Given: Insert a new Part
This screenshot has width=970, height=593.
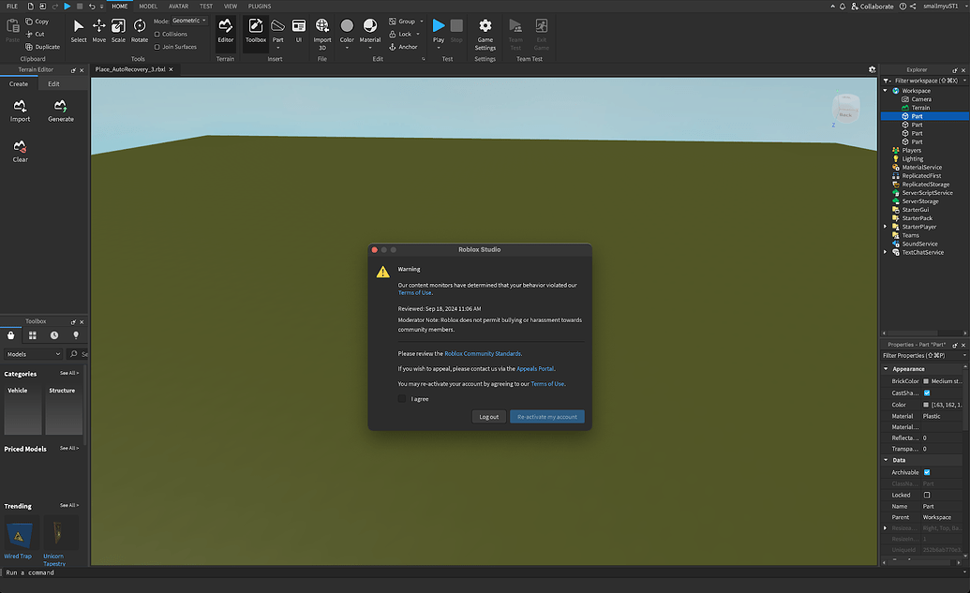Looking at the screenshot, I should [x=277, y=26].
